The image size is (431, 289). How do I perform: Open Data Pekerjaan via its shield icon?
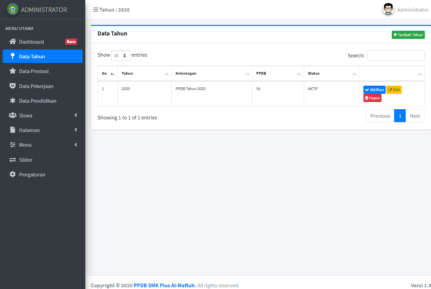coord(13,86)
